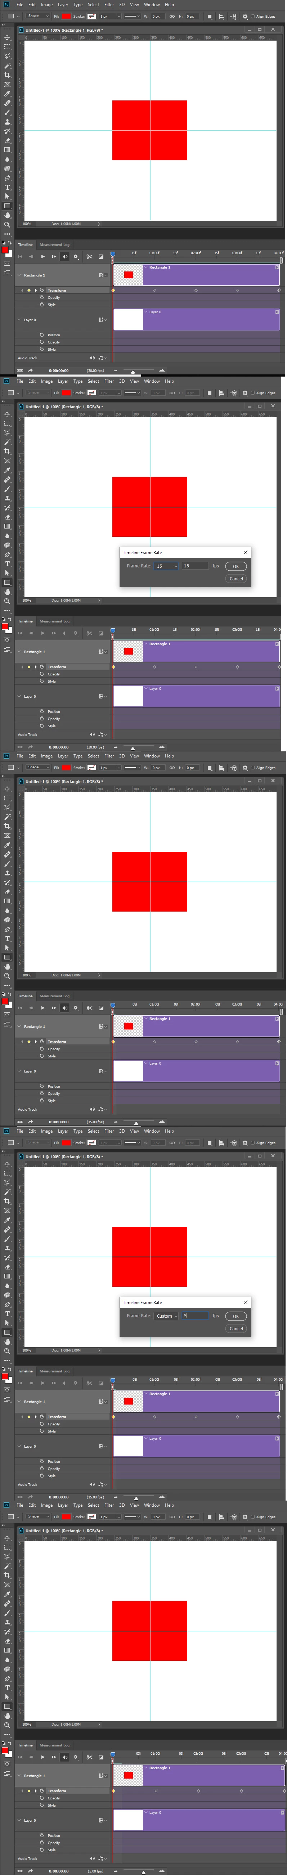Switch to Measurement Log tab in the 5.00 fps window
The image size is (287, 1875).
[x=55, y=1745]
